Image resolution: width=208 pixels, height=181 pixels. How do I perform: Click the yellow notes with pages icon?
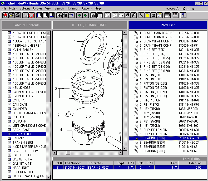point(160,15)
